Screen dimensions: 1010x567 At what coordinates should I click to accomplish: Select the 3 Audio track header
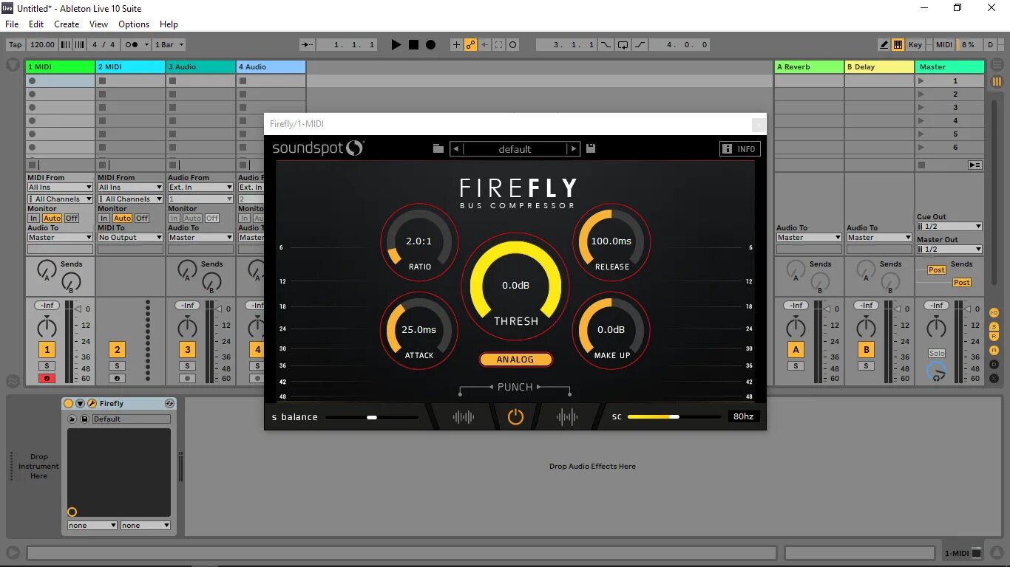point(200,67)
